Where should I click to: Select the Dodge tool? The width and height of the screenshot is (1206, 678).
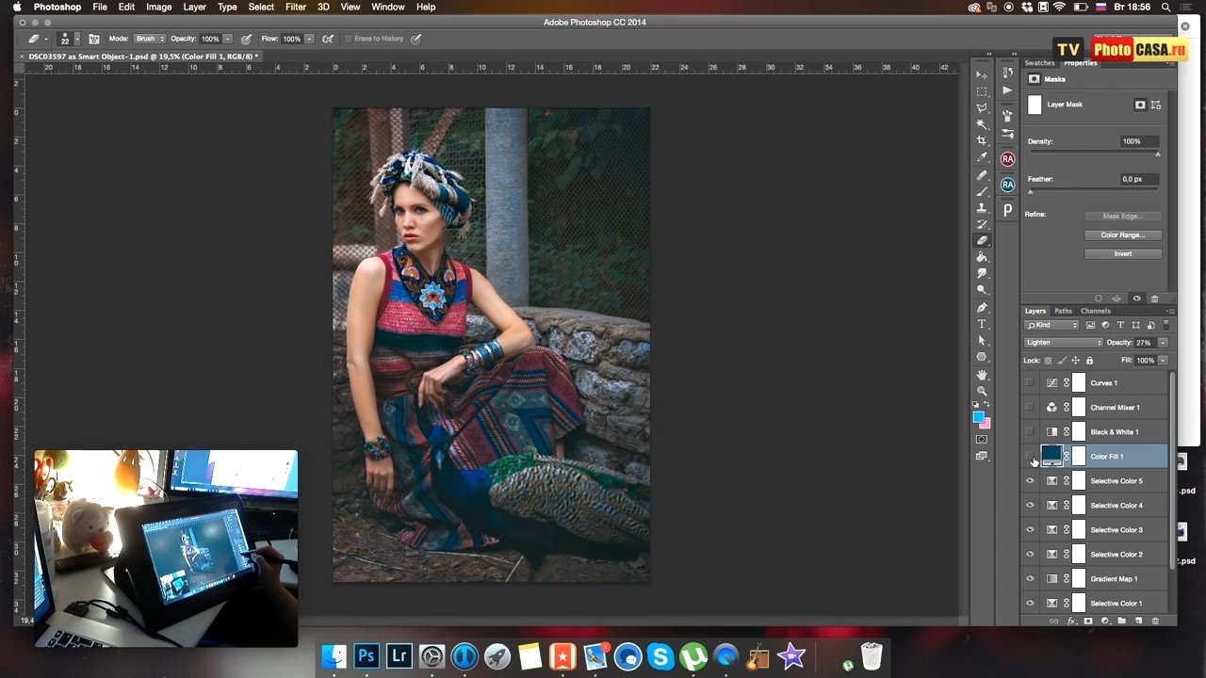pyautogui.click(x=982, y=290)
